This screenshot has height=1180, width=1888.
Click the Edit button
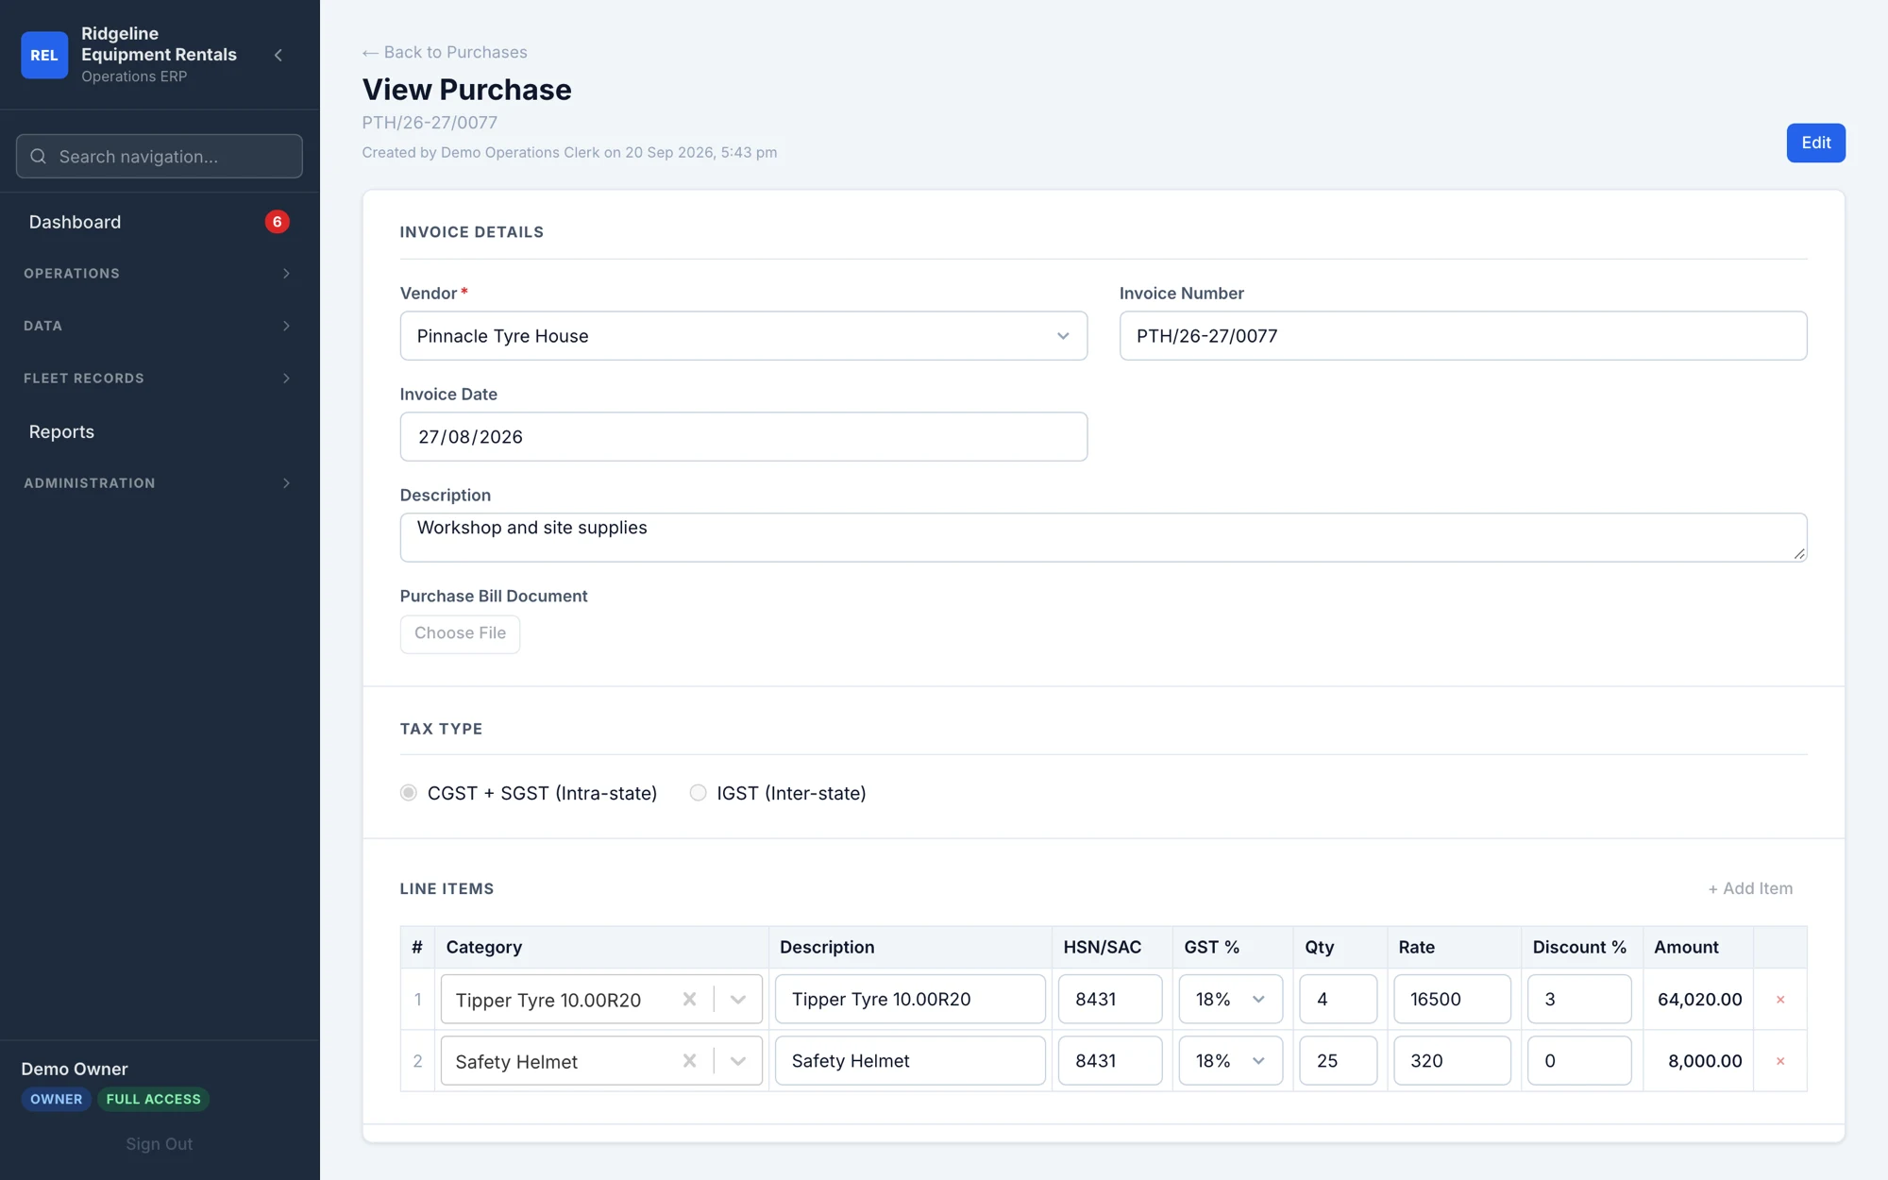[x=1815, y=143]
